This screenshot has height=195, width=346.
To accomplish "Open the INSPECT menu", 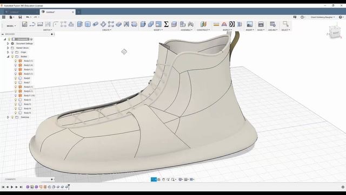I will [x=227, y=30].
